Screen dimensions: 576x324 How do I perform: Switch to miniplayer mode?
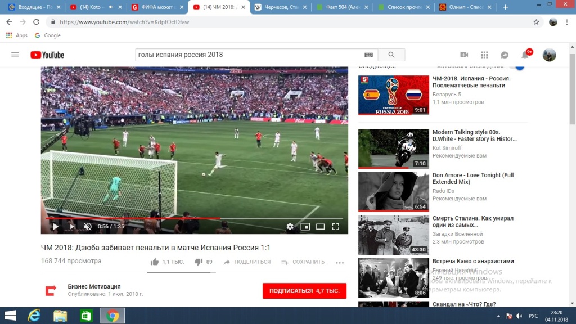click(x=305, y=227)
